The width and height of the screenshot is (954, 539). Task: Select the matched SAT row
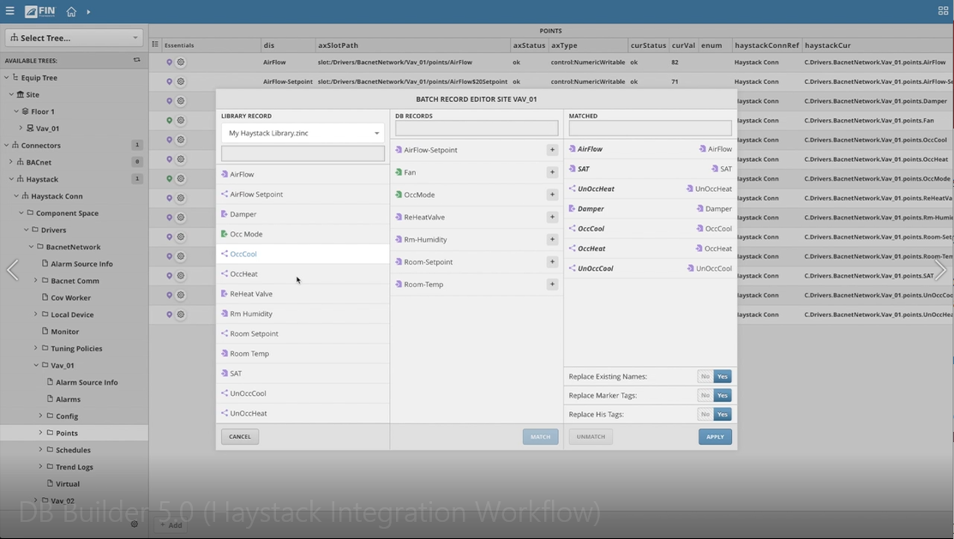(650, 169)
